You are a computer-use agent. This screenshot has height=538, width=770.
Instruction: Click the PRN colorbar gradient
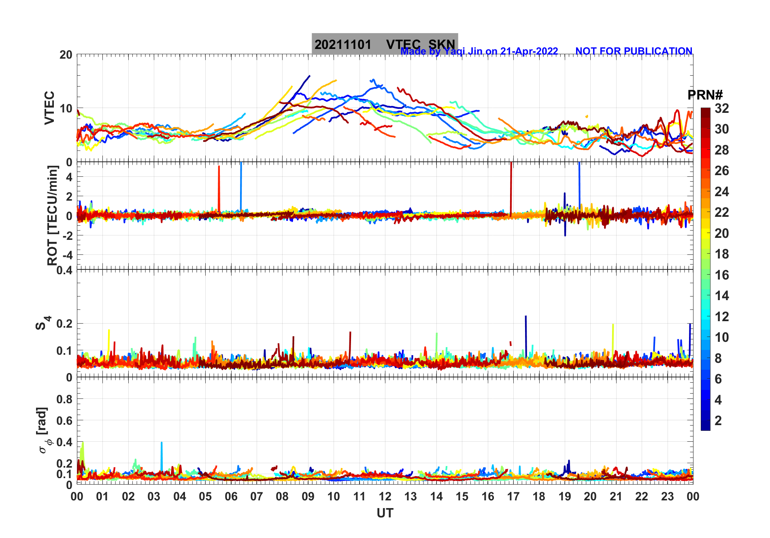pyautogui.click(x=705, y=269)
